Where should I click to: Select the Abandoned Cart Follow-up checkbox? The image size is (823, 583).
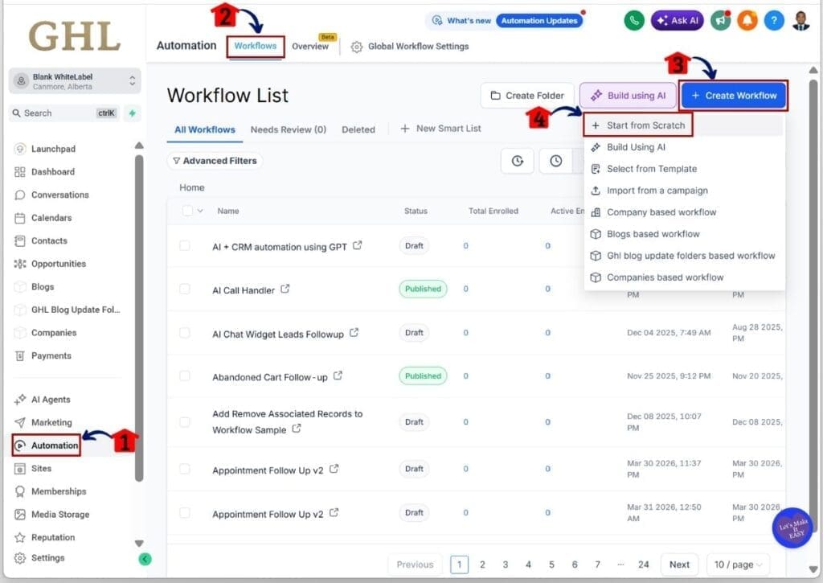185,375
